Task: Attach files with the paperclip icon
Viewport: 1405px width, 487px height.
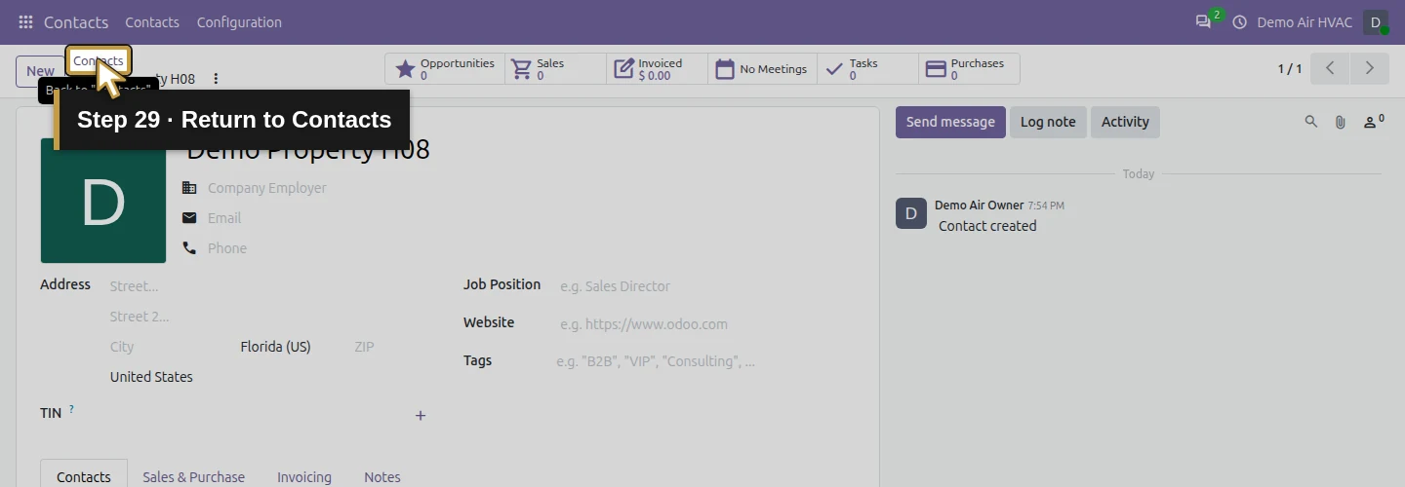Action: [1341, 122]
